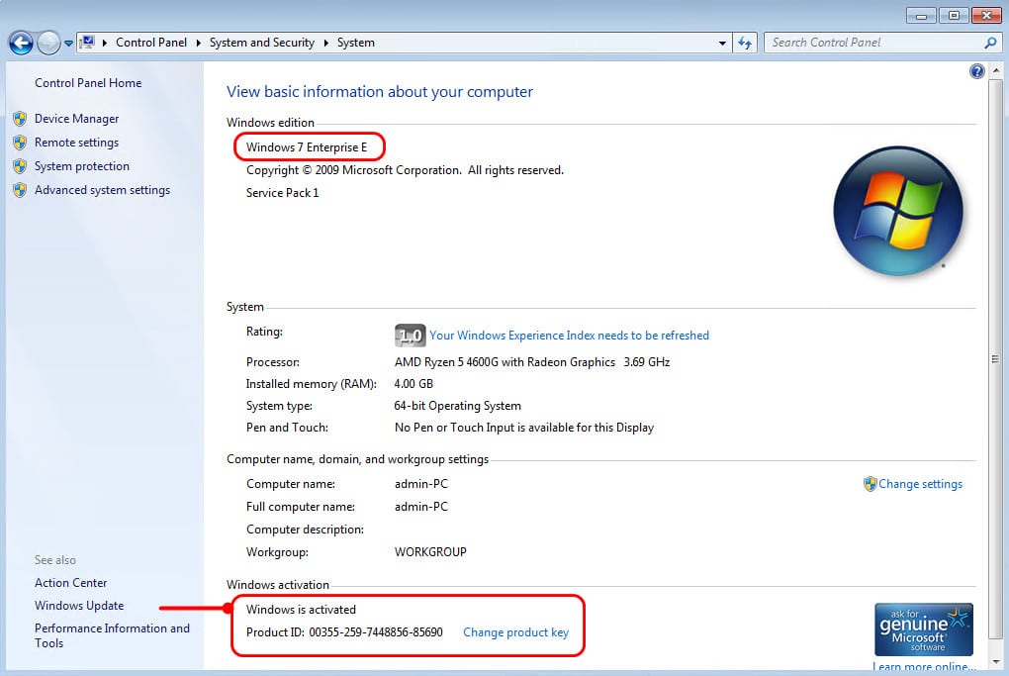Image resolution: width=1009 pixels, height=676 pixels.
Task: Click the shield icon beside System protection
Action: point(20,166)
